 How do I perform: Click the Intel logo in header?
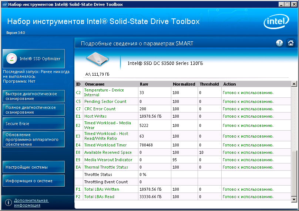tap(276, 21)
